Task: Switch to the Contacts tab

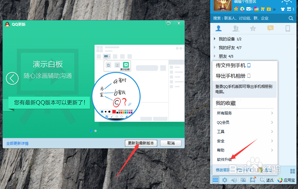Action: point(219,28)
